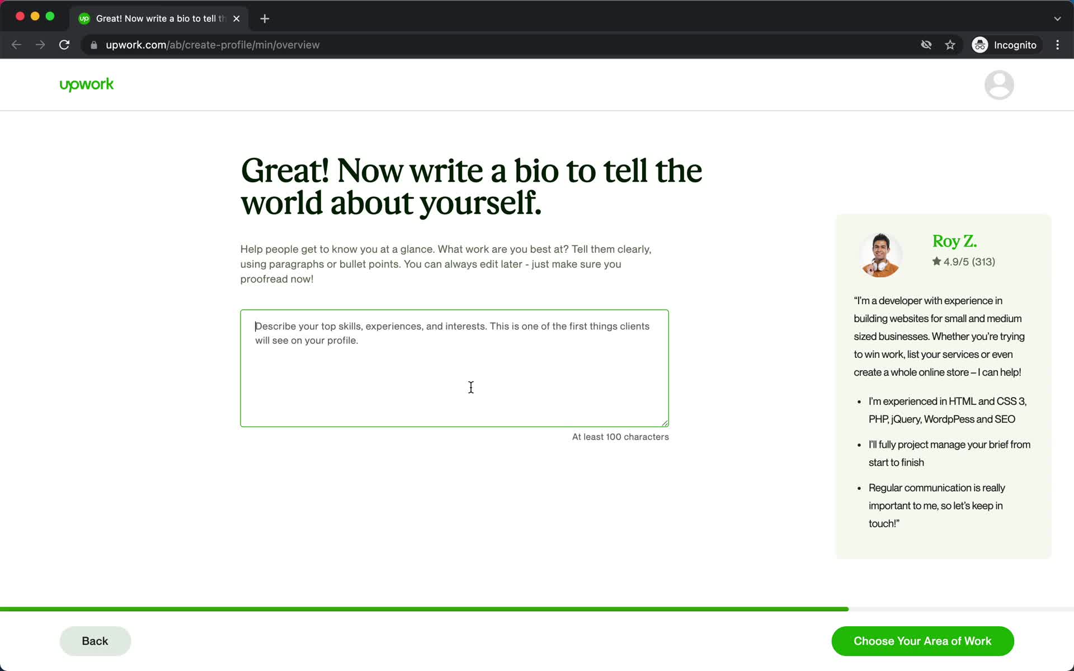This screenshot has width=1074, height=671.
Task: Click the close tab X button
Action: pos(237,18)
